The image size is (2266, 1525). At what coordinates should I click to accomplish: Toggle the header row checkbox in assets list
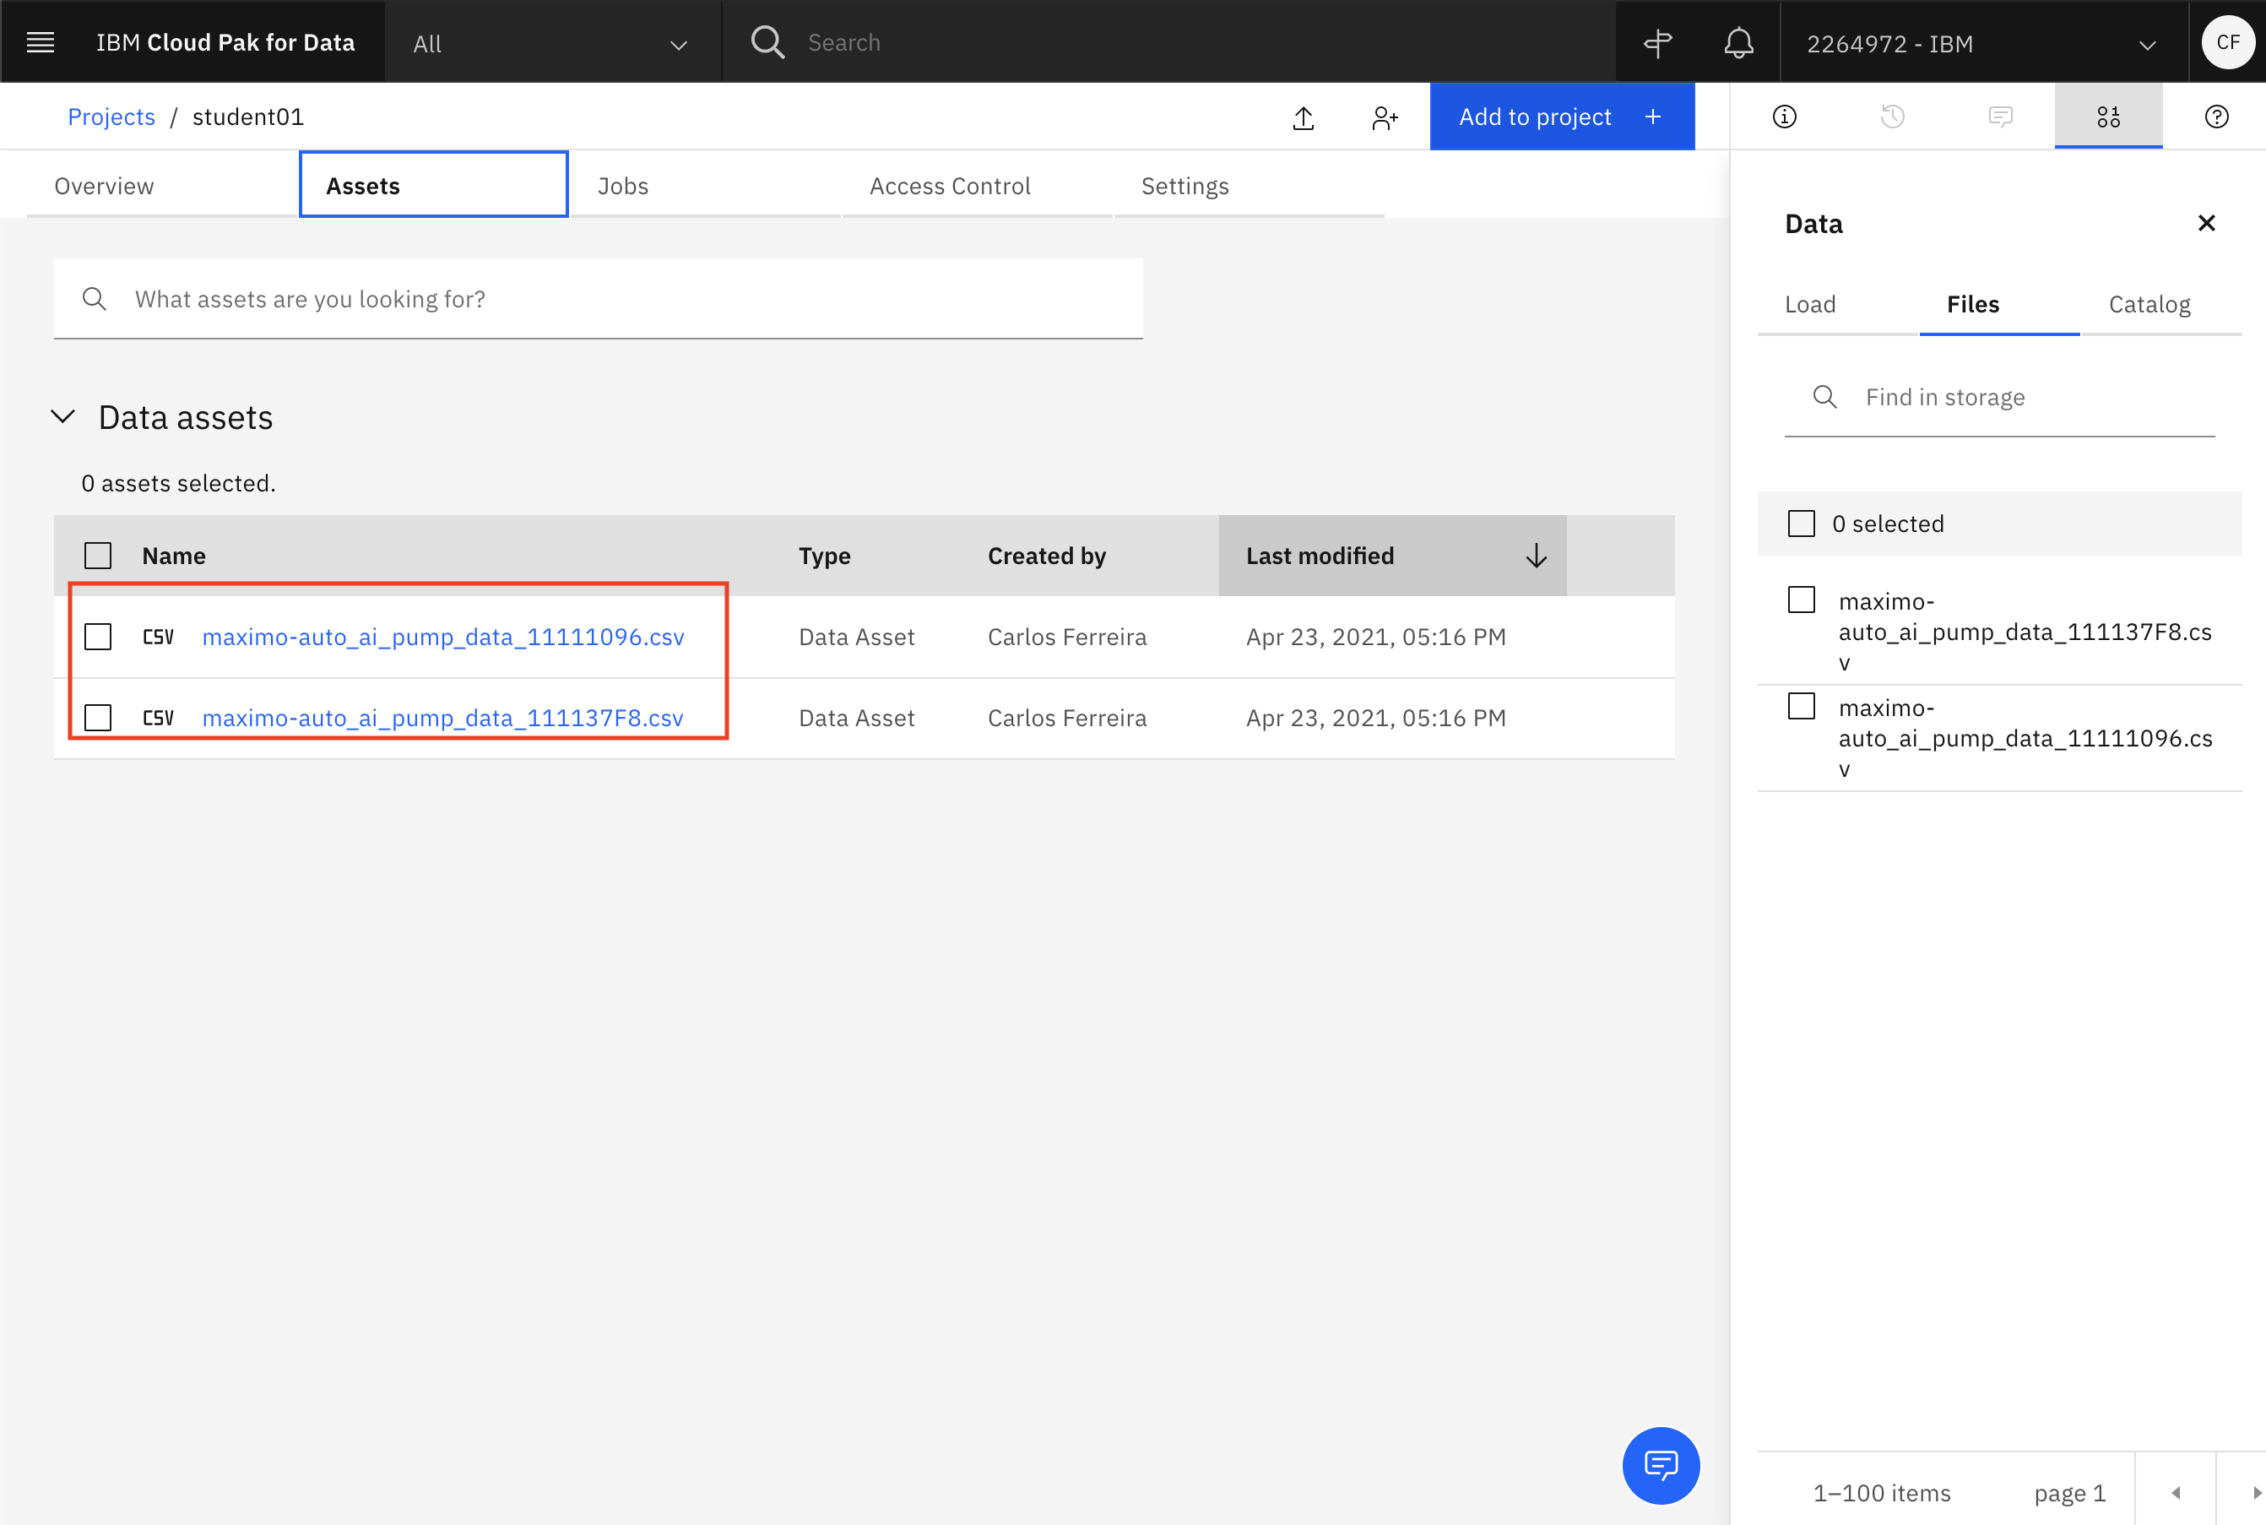[97, 555]
